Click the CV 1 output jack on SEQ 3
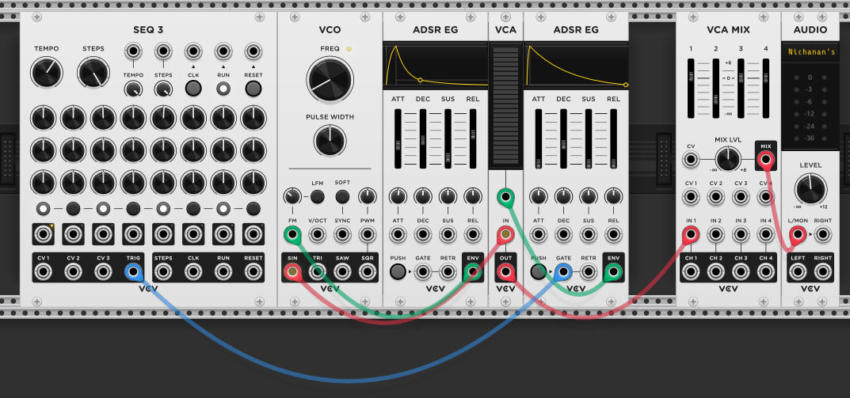The width and height of the screenshot is (850, 398). 44,272
